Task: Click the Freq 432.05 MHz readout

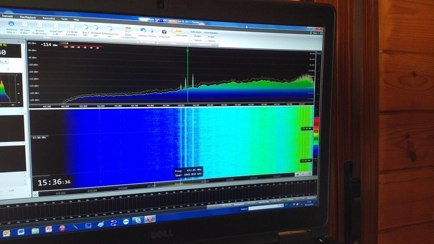Action: (x=189, y=170)
